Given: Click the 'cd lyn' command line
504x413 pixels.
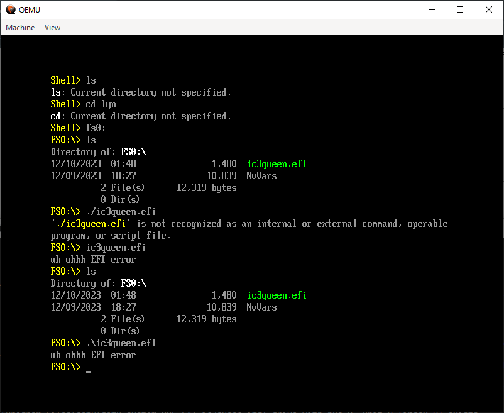Looking at the screenshot, I should pyautogui.click(x=101, y=104).
